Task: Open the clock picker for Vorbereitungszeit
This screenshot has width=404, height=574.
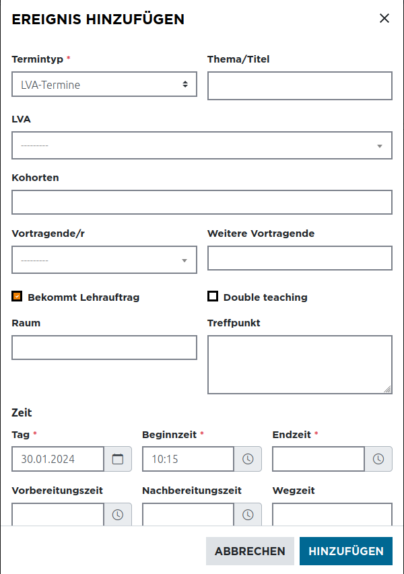Action: [x=118, y=515]
